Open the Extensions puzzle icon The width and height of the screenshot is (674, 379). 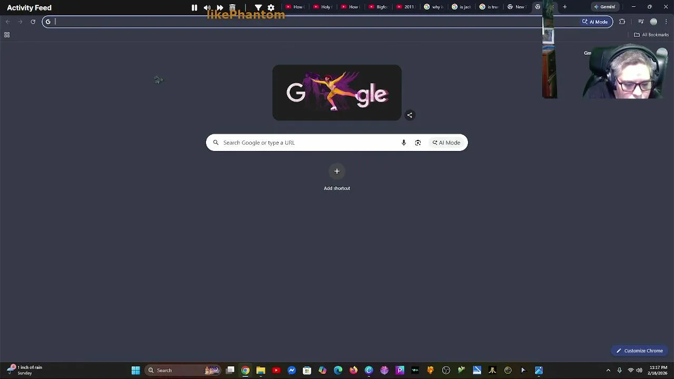(x=622, y=22)
